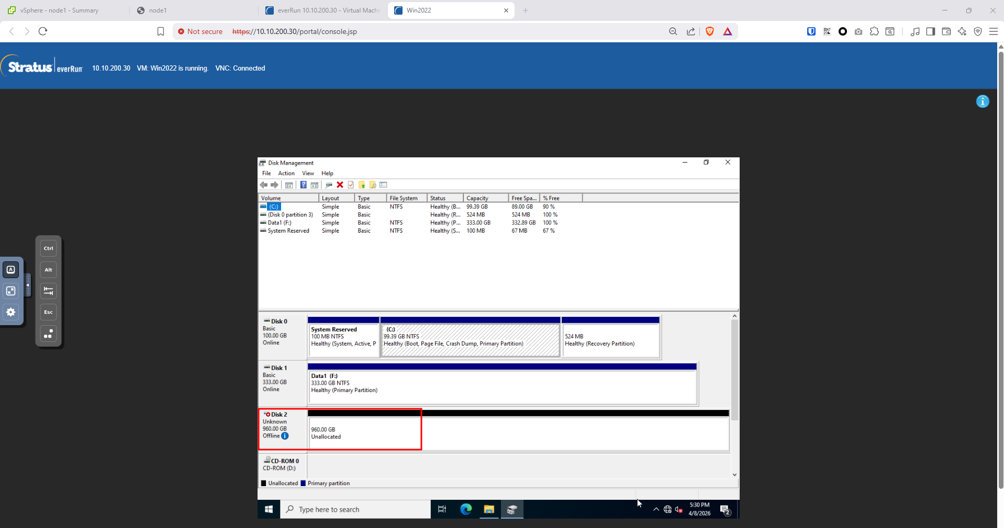The image size is (1004, 528).
Task: Click the blue Help question-mark toolbar icon
Action: [x=303, y=185]
